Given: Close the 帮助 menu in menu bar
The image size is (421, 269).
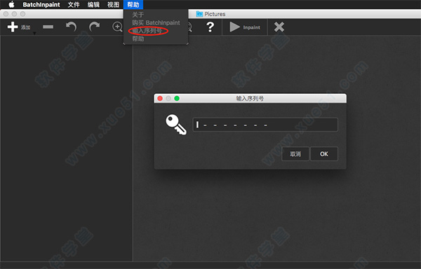Looking at the screenshot, I should (133, 5).
